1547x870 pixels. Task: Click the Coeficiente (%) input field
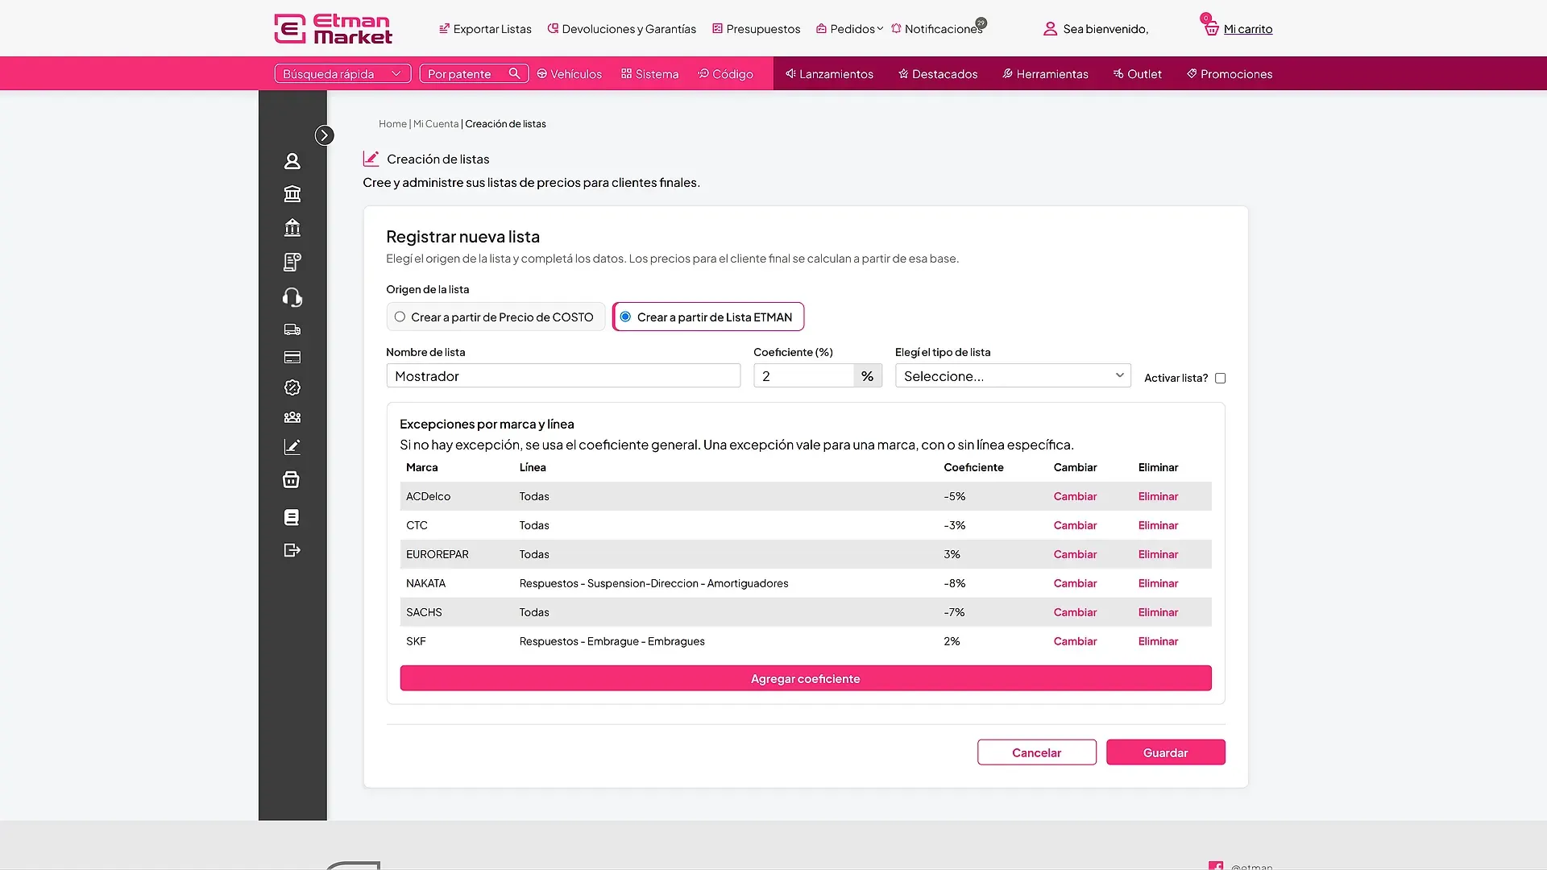tap(803, 375)
